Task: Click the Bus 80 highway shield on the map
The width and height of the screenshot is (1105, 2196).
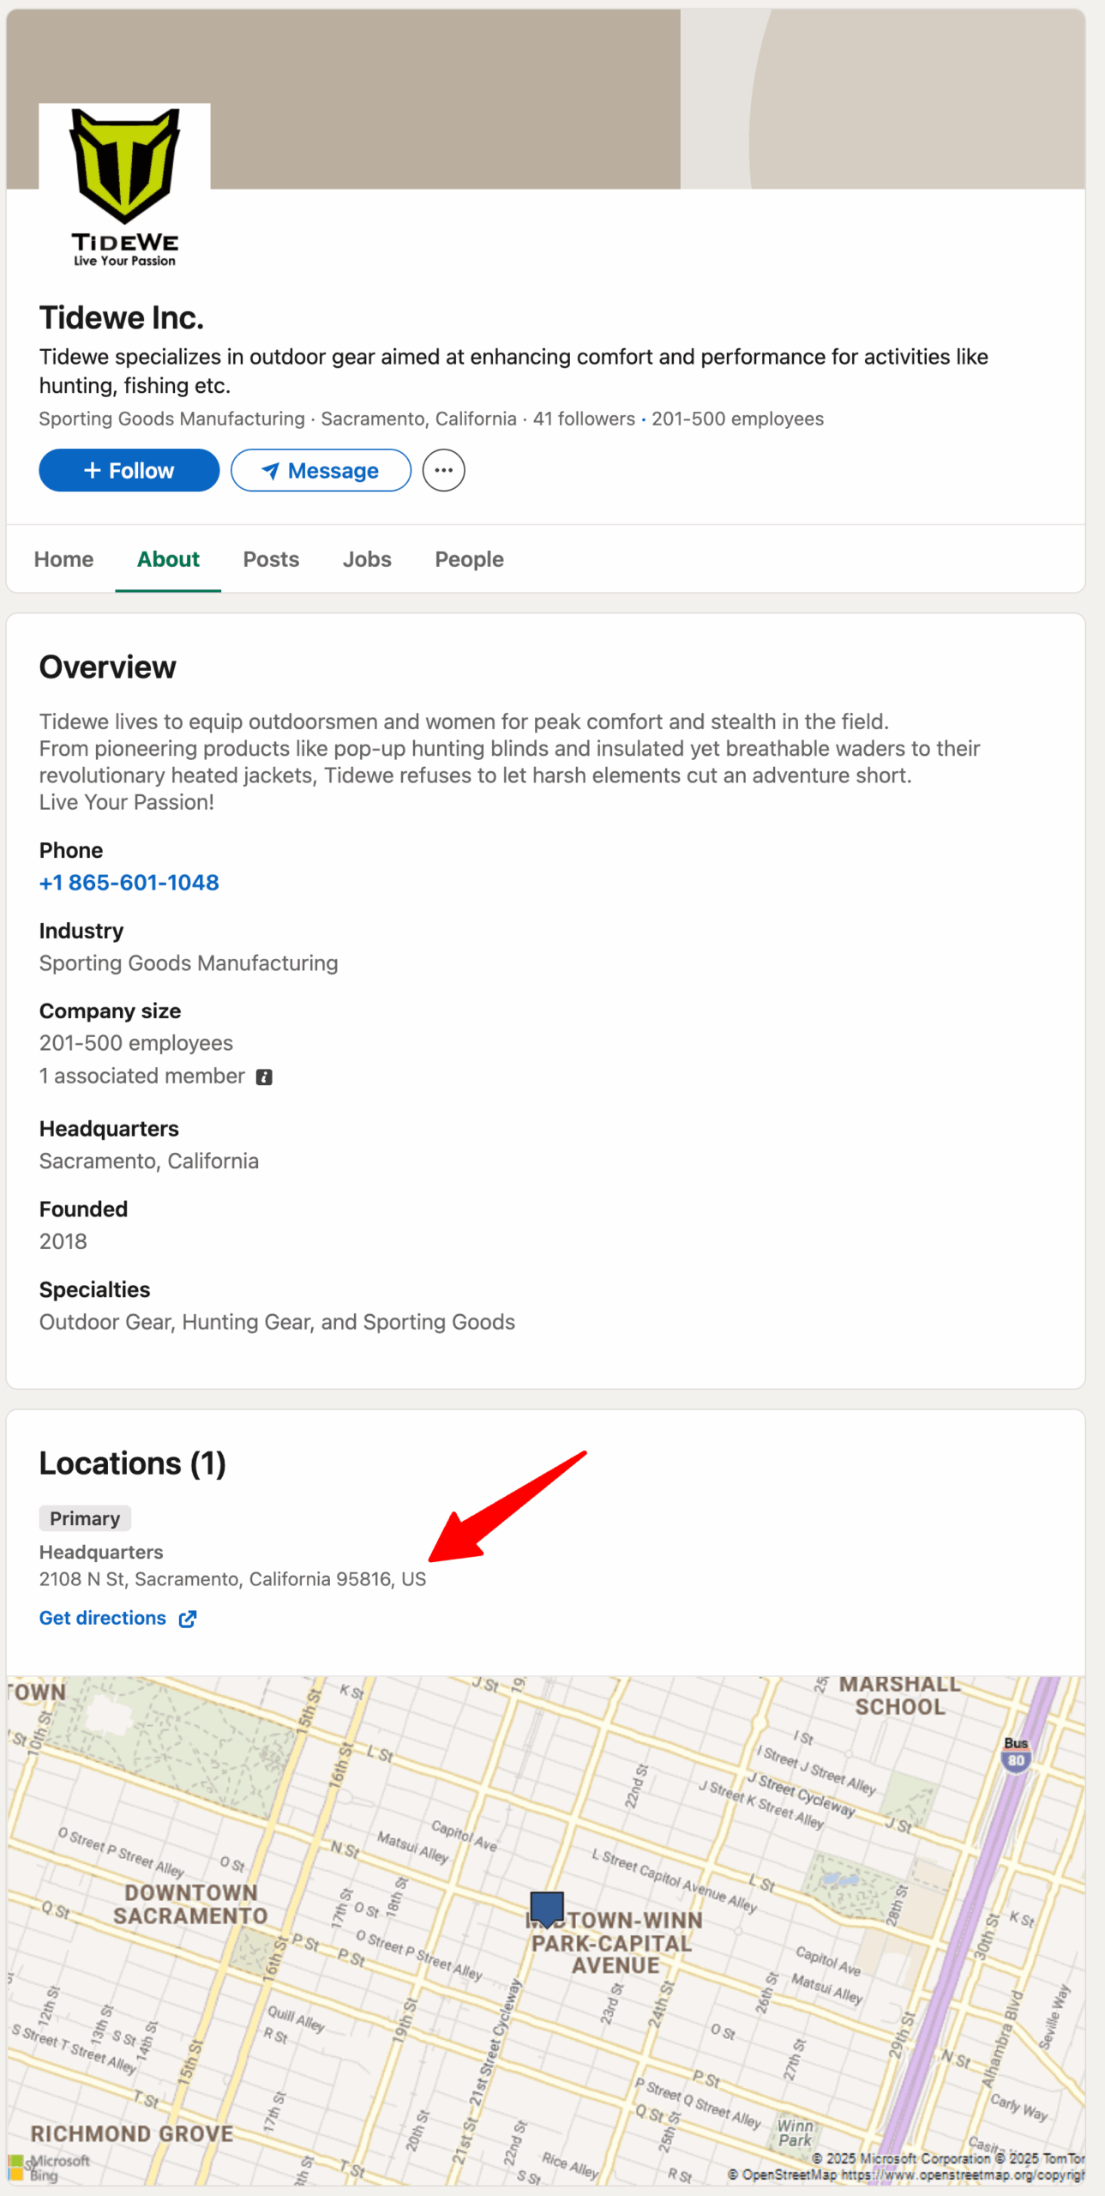Action: [1015, 1753]
